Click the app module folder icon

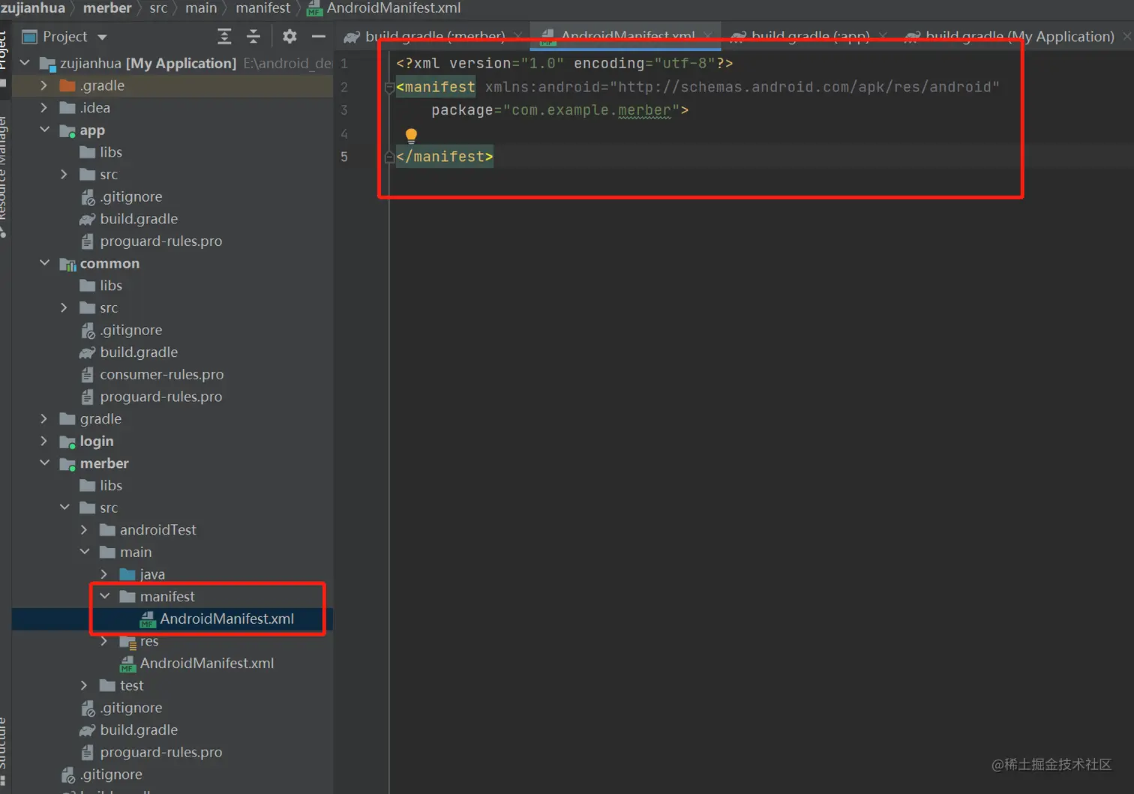pos(67,130)
